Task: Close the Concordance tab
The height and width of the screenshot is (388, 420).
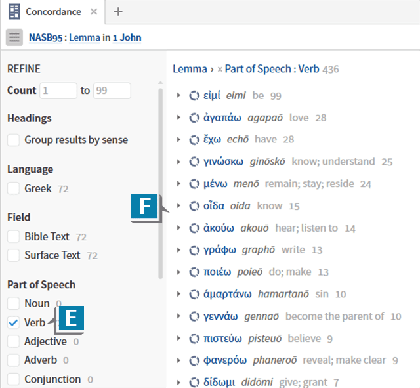Action: tap(93, 12)
